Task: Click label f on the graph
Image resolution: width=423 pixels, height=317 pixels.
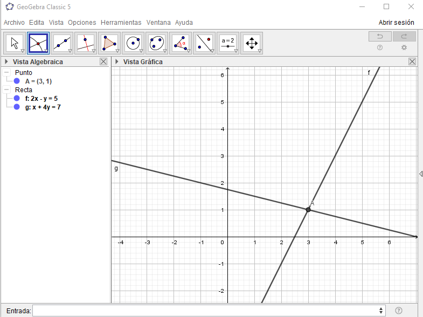Action: 369,72
